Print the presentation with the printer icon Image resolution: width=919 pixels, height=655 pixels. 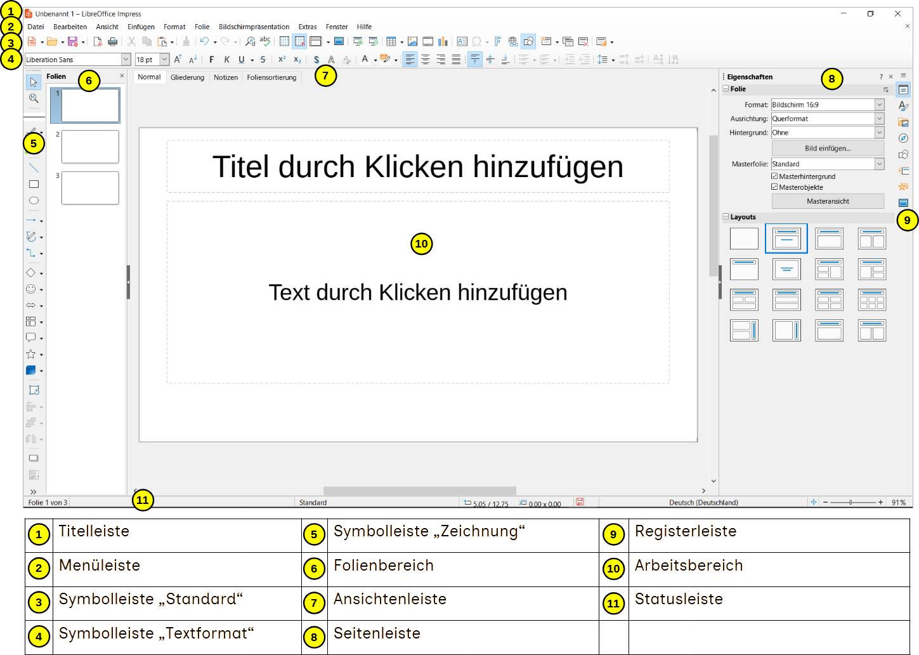(113, 42)
